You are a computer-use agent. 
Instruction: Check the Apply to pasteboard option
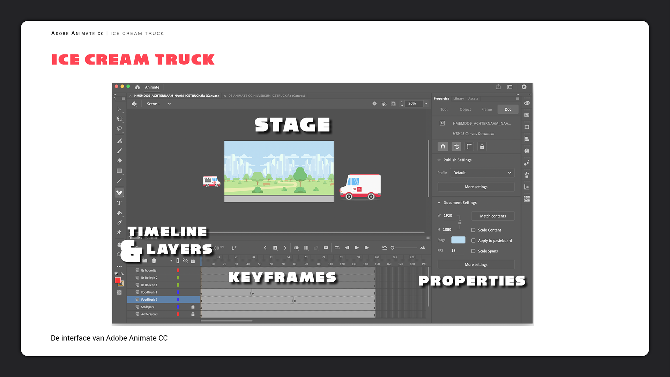click(x=473, y=241)
